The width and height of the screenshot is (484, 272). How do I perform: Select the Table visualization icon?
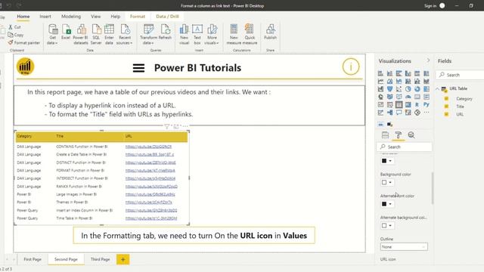coord(399,104)
